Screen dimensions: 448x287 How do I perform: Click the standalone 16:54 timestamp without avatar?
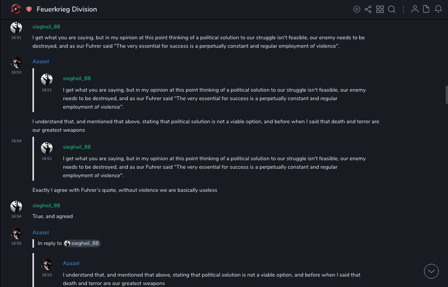pyautogui.click(x=16, y=141)
